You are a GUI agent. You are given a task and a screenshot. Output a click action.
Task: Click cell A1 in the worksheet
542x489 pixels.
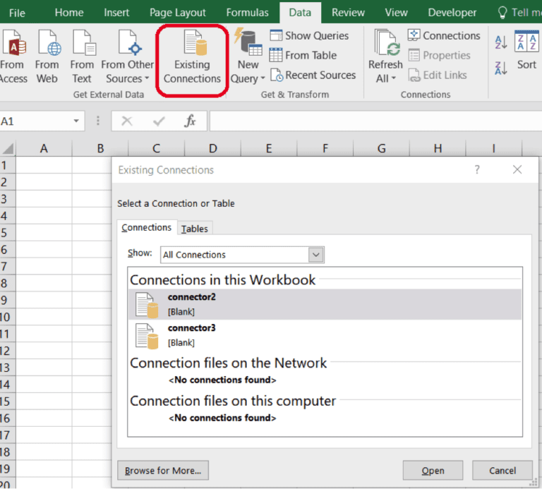click(x=44, y=165)
